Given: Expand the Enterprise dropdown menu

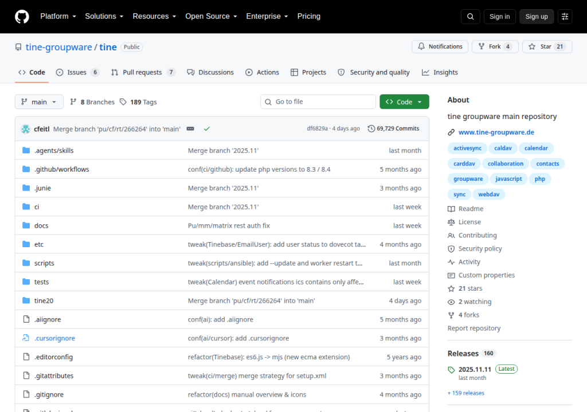Looking at the screenshot, I should click(267, 17).
